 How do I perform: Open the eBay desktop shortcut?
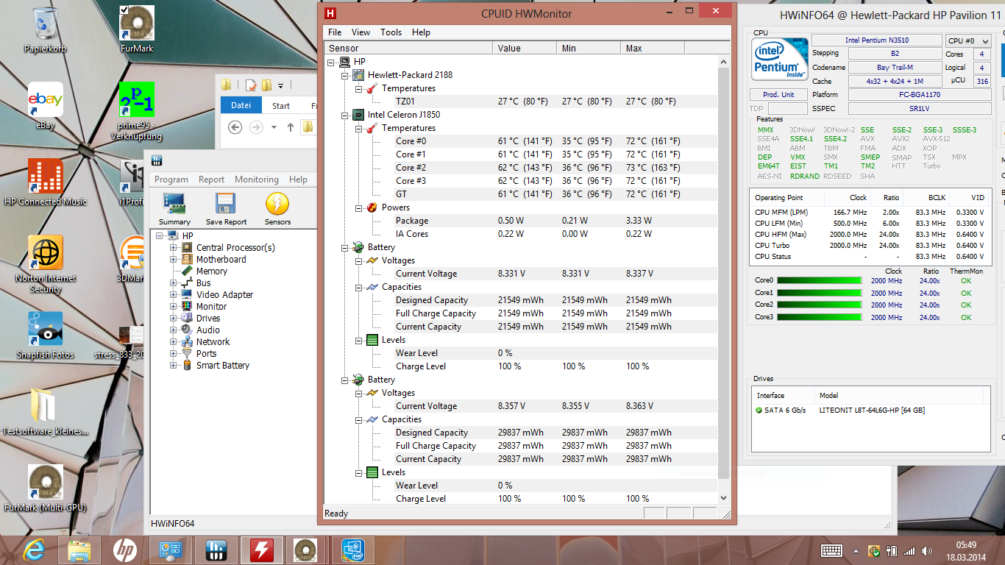(46, 106)
